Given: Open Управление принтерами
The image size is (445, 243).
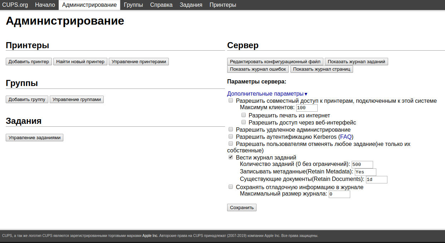Looking at the screenshot, I should (139, 62).
